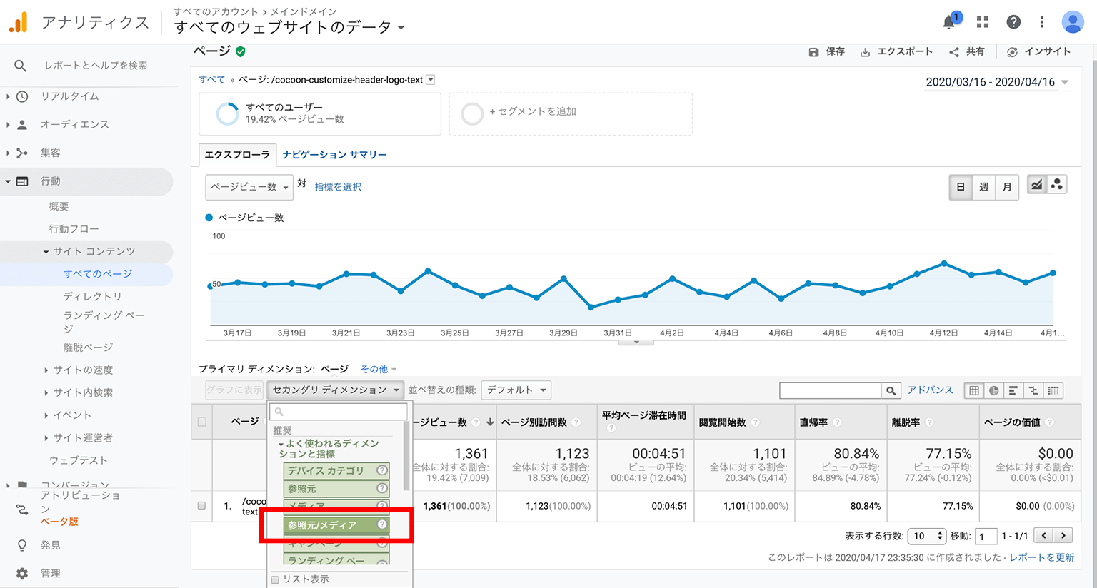Select the pivot table view icon
Screen dimensions: 1097x588
(1053, 390)
